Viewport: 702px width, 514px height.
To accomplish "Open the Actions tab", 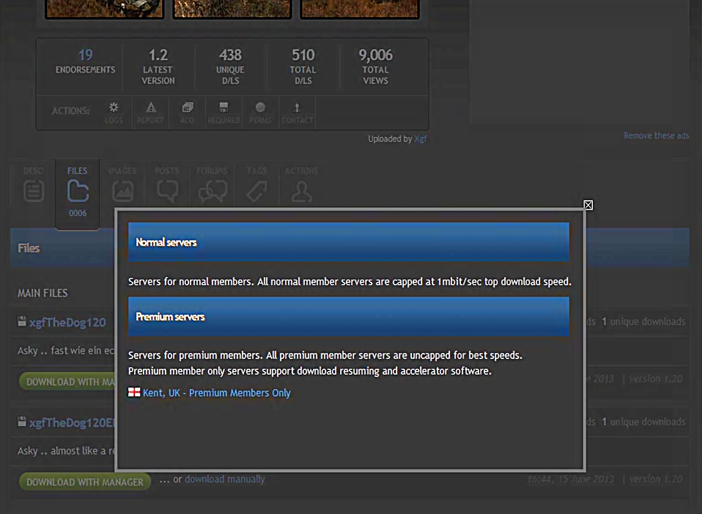I will 301,186.
